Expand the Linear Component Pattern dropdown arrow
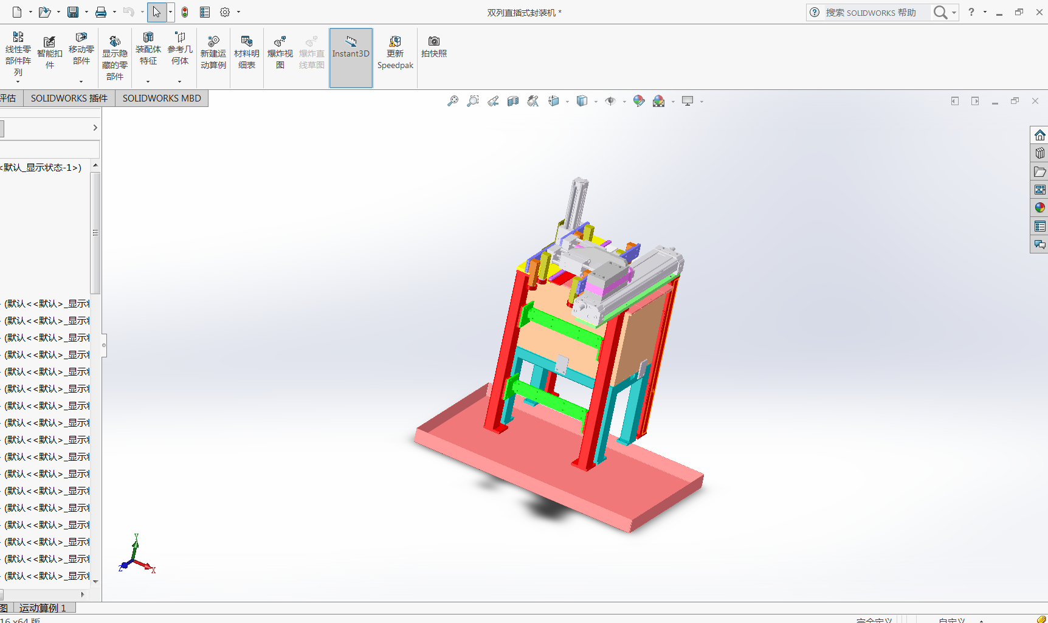The height and width of the screenshot is (623, 1048). [18, 81]
